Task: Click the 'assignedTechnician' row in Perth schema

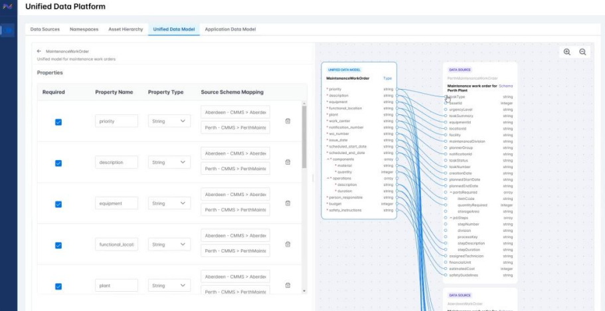Action: coord(480,256)
